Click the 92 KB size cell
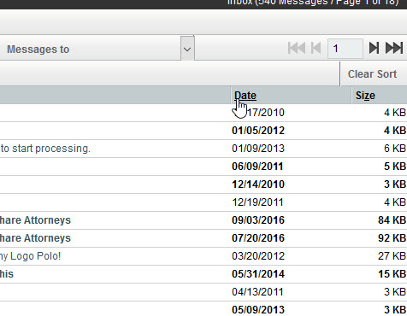This screenshot has width=407, height=316. point(392,238)
